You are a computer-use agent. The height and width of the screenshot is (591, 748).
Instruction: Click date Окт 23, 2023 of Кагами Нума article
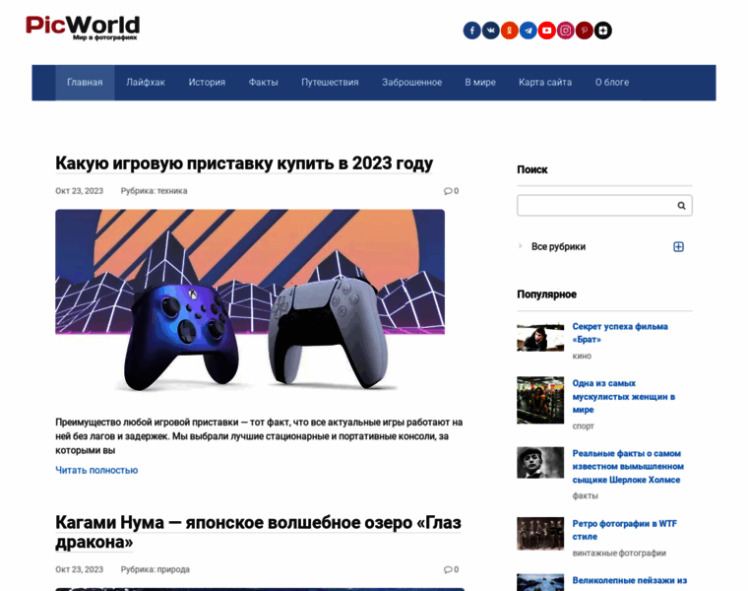[79, 569]
